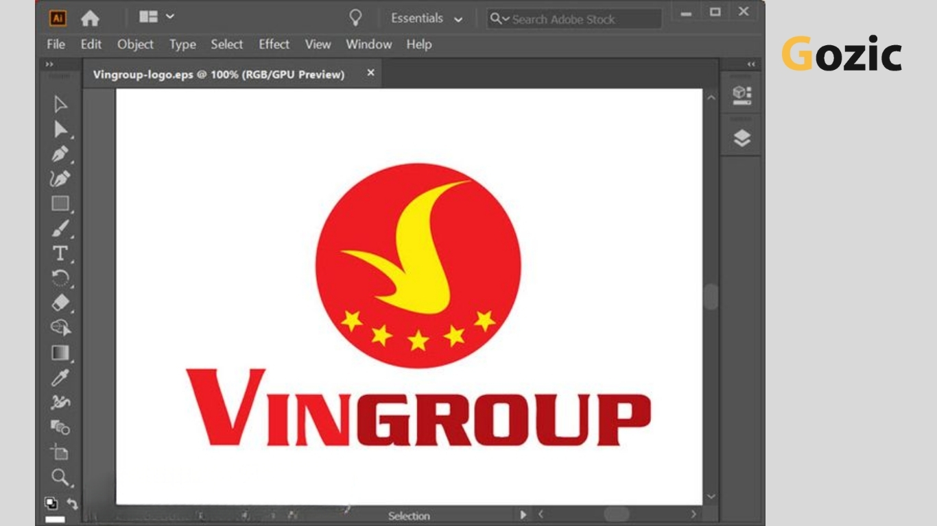Close the Vingroup-logo.eps document tab
Image resolution: width=937 pixels, height=526 pixels.
370,73
